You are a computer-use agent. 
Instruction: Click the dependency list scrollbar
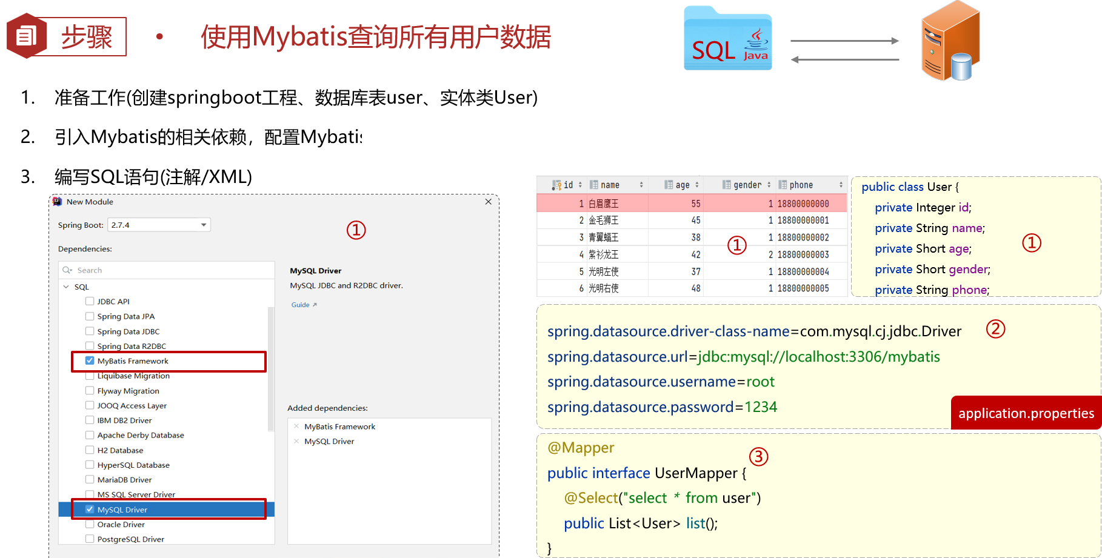click(x=270, y=370)
